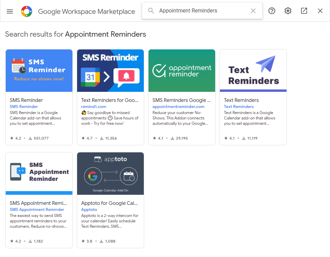Open marketplace in new window icon
Image resolution: width=330 pixels, height=257 pixels.
pyautogui.click(x=304, y=11)
